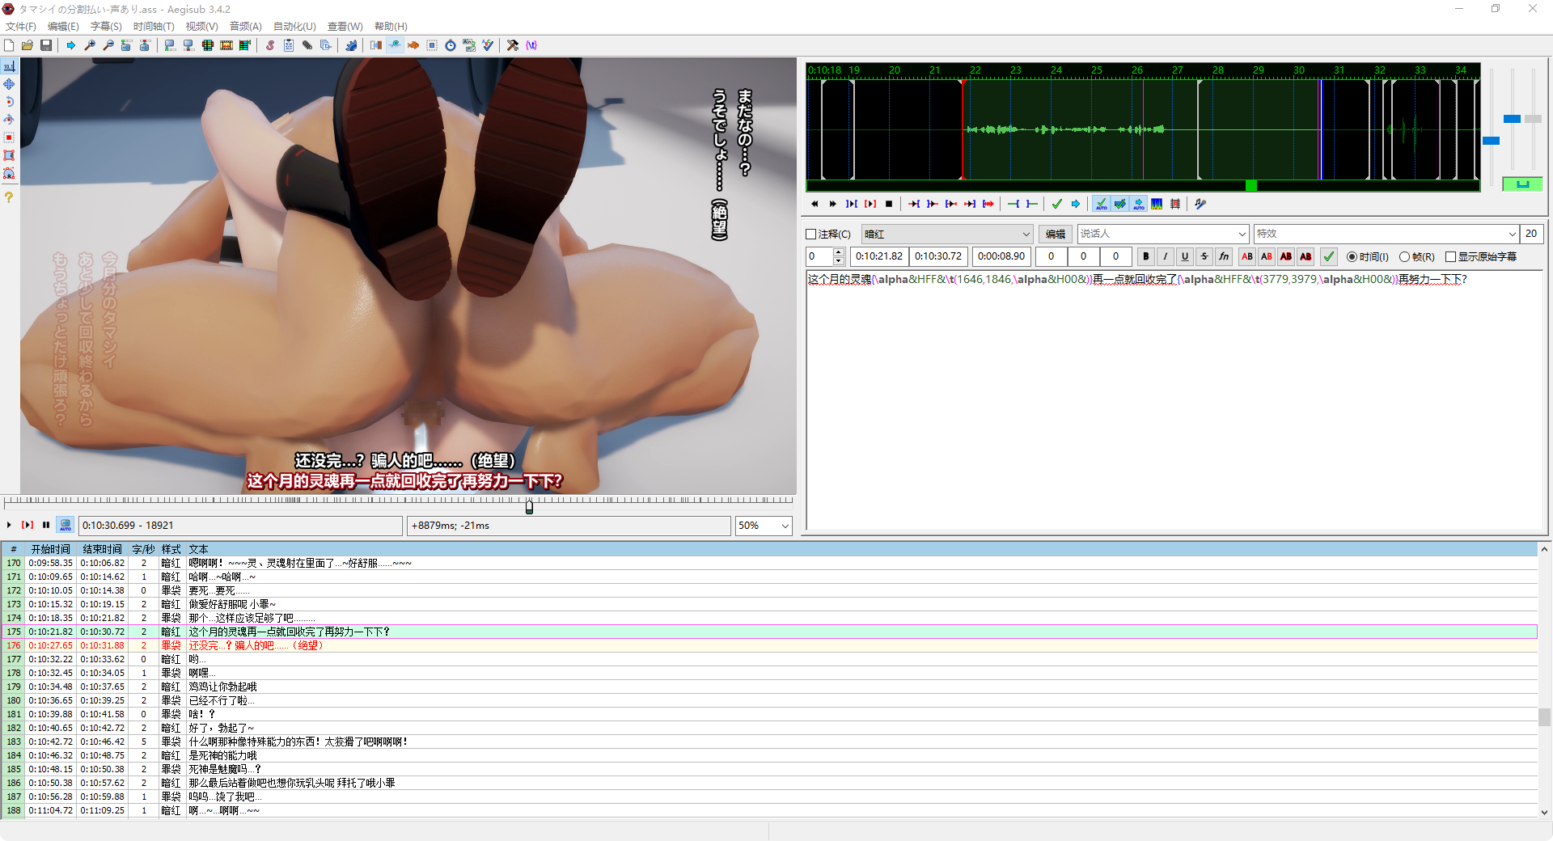The image size is (1553, 841).
Task: Pause the video playback
Action: pos(46,525)
